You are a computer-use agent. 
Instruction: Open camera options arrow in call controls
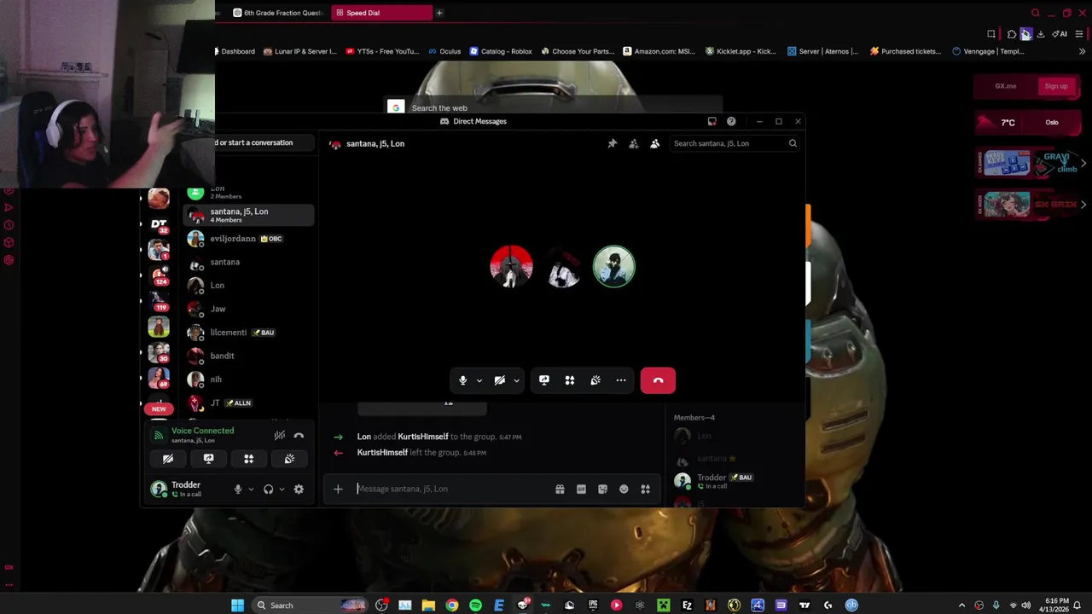[x=516, y=380]
